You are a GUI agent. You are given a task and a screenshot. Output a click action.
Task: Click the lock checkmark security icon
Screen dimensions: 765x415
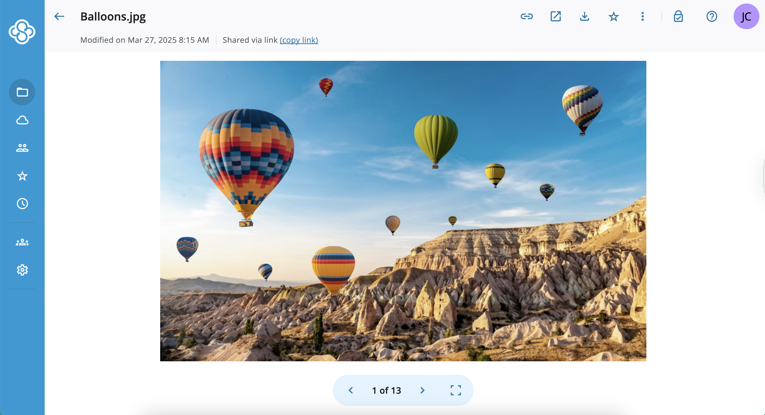tap(678, 16)
